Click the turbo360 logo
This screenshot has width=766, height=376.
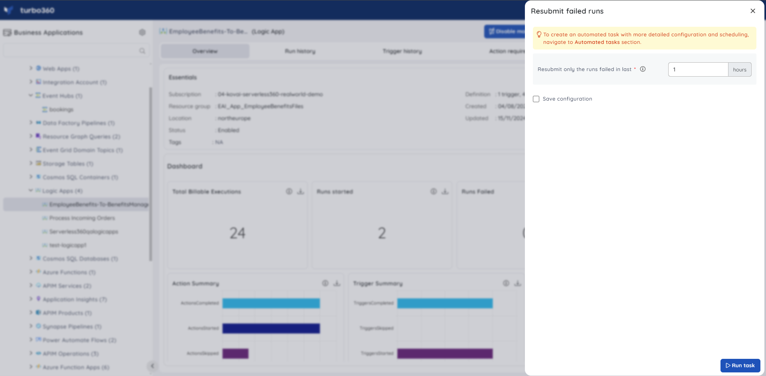pyautogui.click(x=29, y=10)
